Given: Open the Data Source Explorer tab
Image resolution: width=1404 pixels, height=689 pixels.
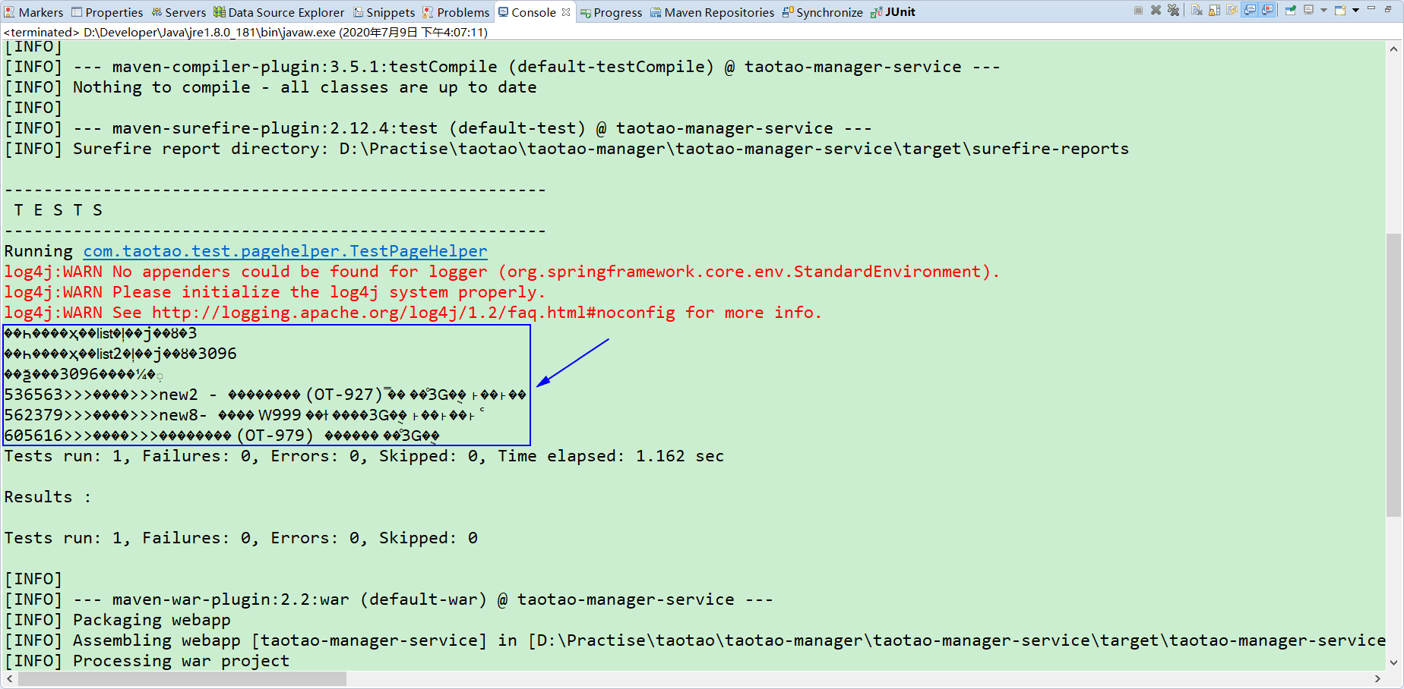Looking at the screenshot, I should tap(279, 12).
